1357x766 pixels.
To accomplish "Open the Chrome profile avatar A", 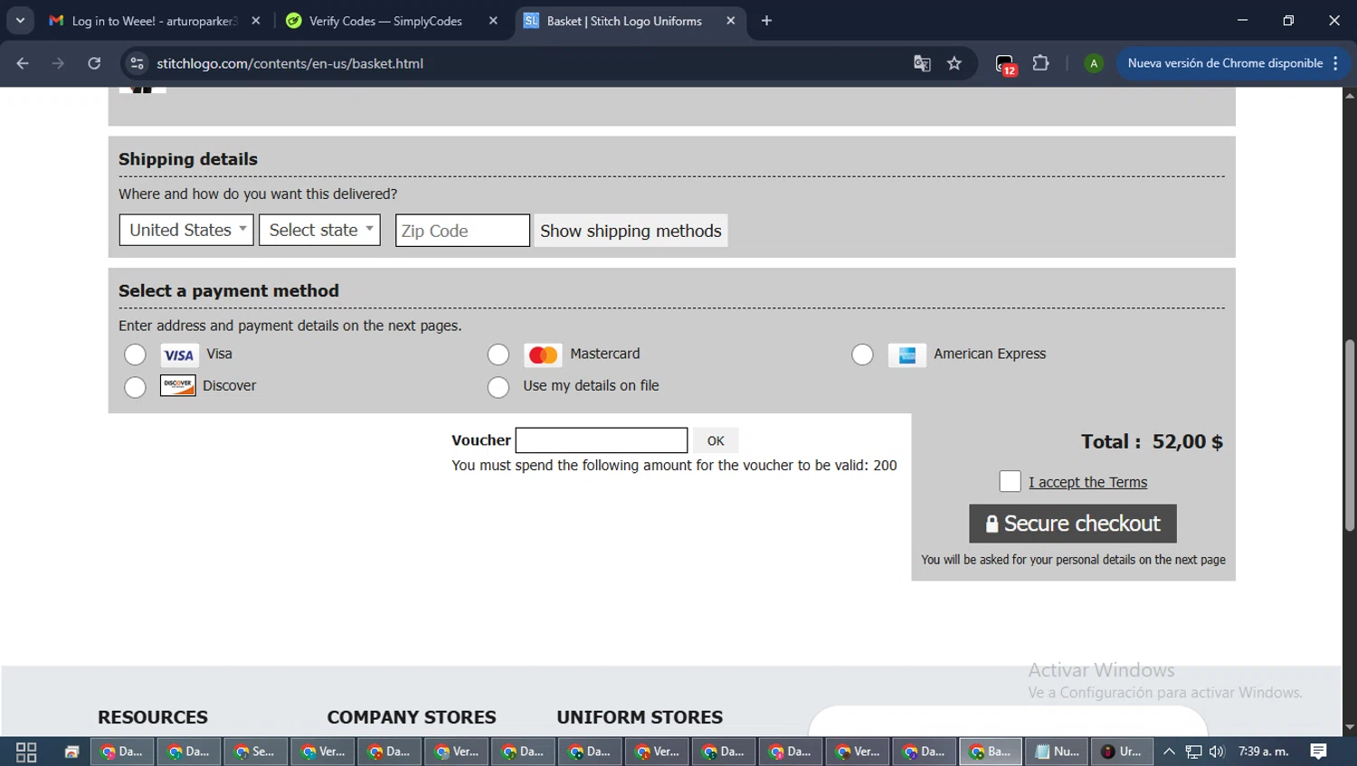I will (1094, 63).
